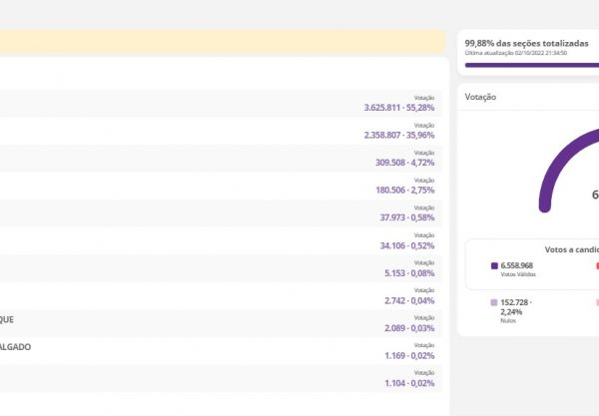Select the last row with 1.104 votes
This screenshot has width=599, height=416.
tap(409, 383)
